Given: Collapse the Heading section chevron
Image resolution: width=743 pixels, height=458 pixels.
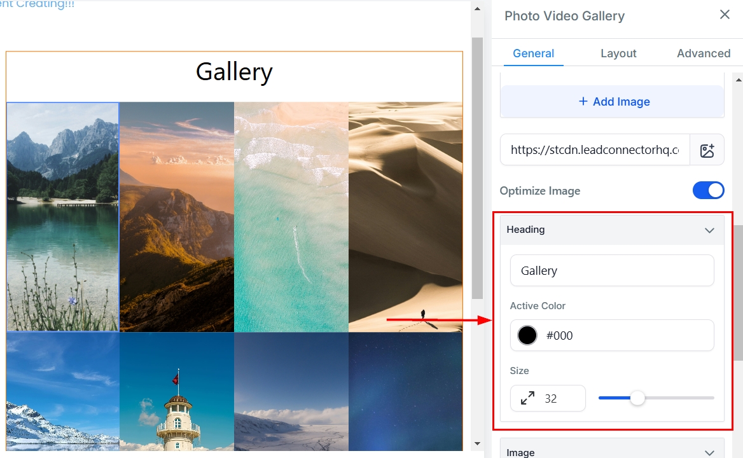Looking at the screenshot, I should [x=709, y=230].
